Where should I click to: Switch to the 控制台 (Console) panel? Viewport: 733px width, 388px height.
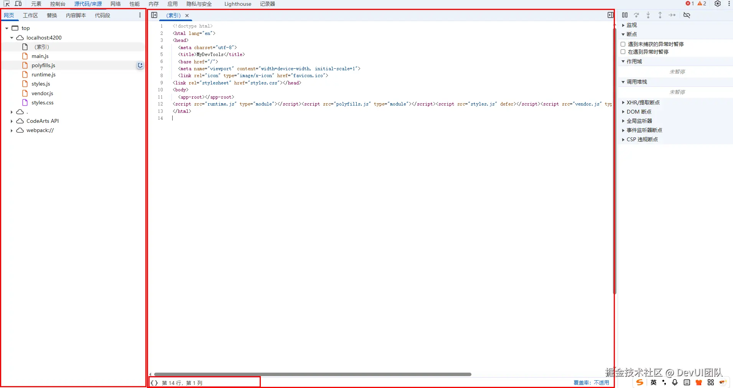[x=58, y=4]
